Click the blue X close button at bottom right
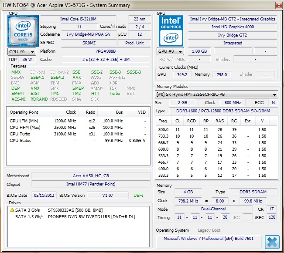This screenshot has height=253, width=284. click(x=272, y=242)
